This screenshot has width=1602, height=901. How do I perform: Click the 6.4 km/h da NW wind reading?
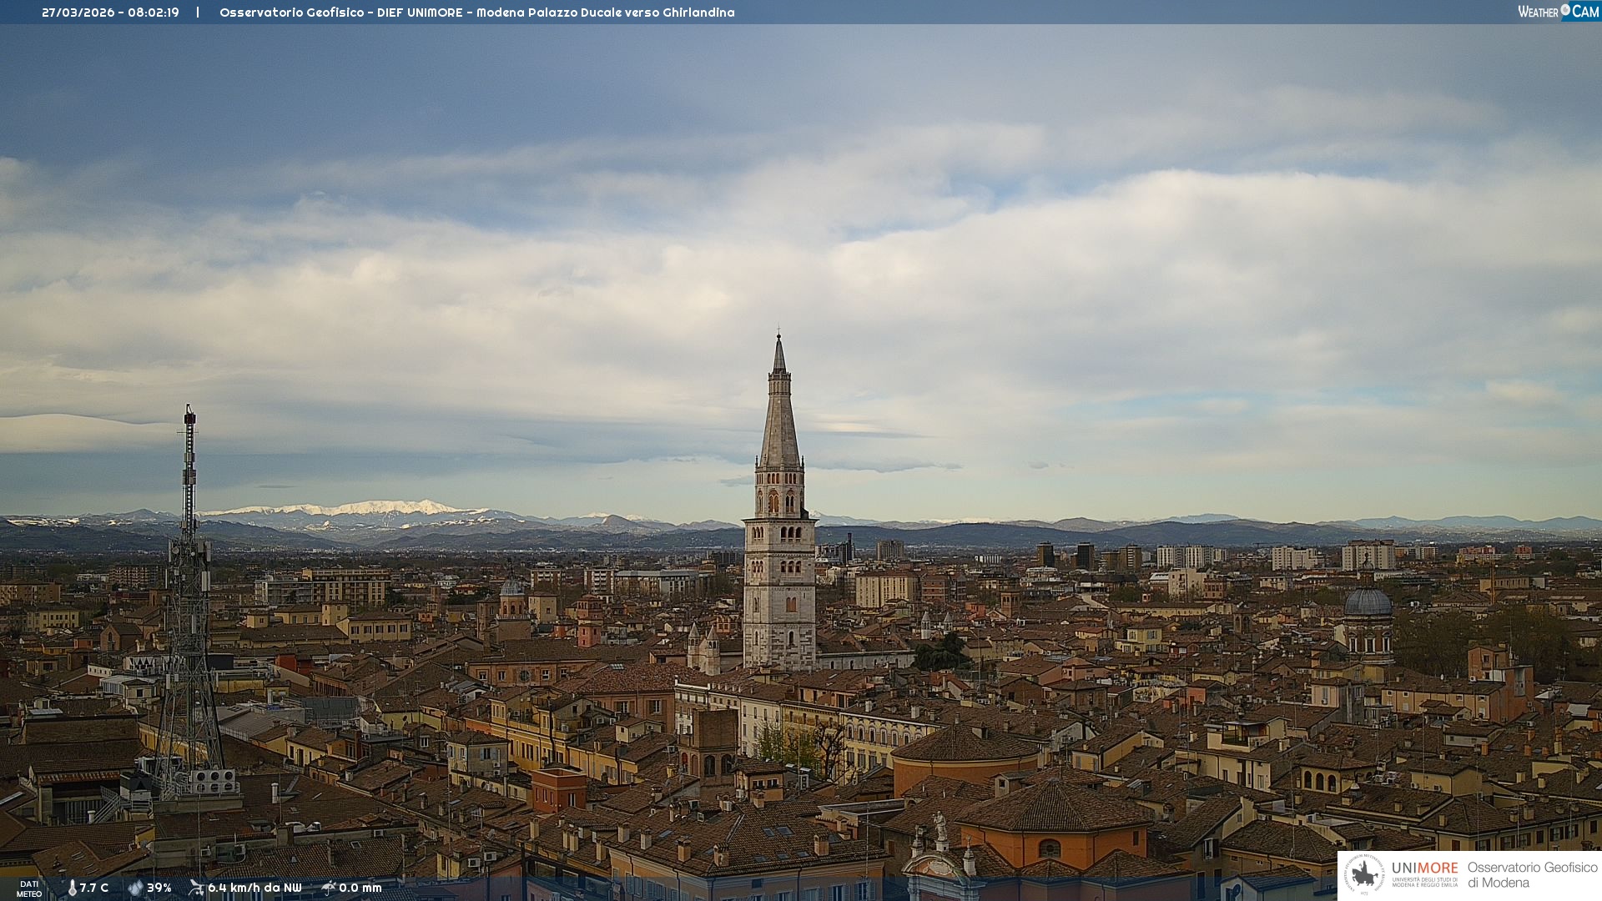pyautogui.click(x=254, y=888)
